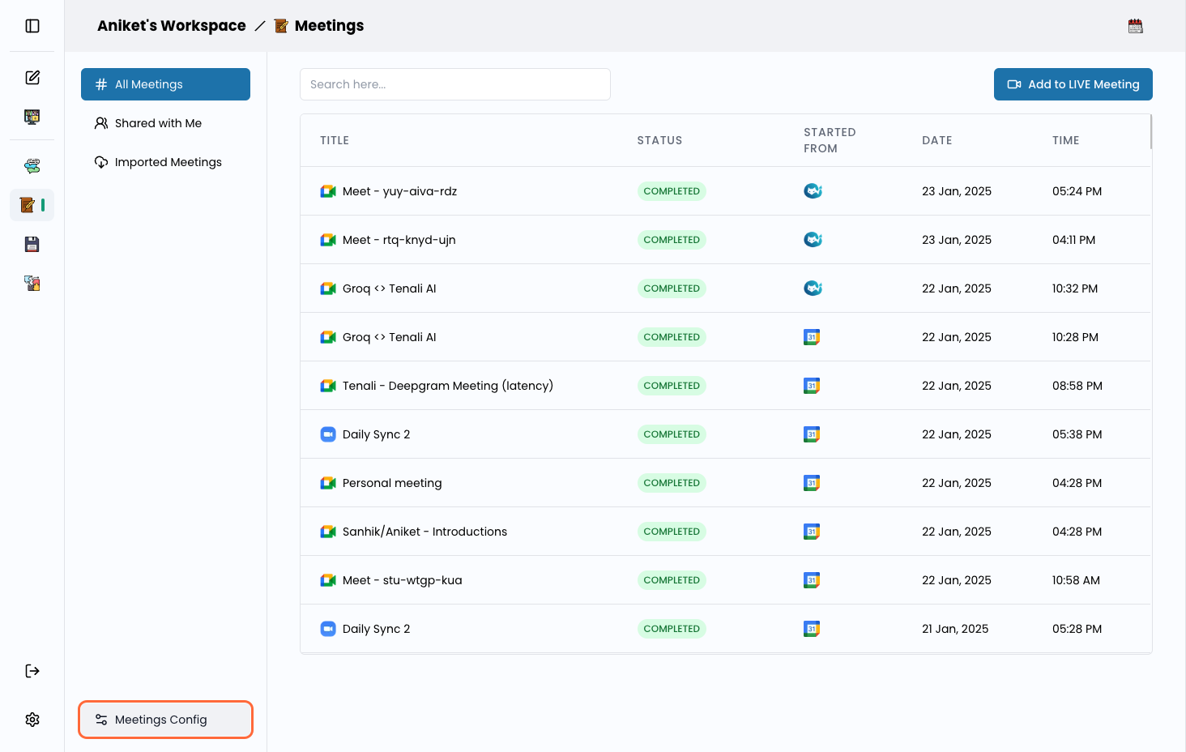Open Groq <> Tenali AI title at 10:32 PM
This screenshot has width=1186, height=752.
click(390, 288)
